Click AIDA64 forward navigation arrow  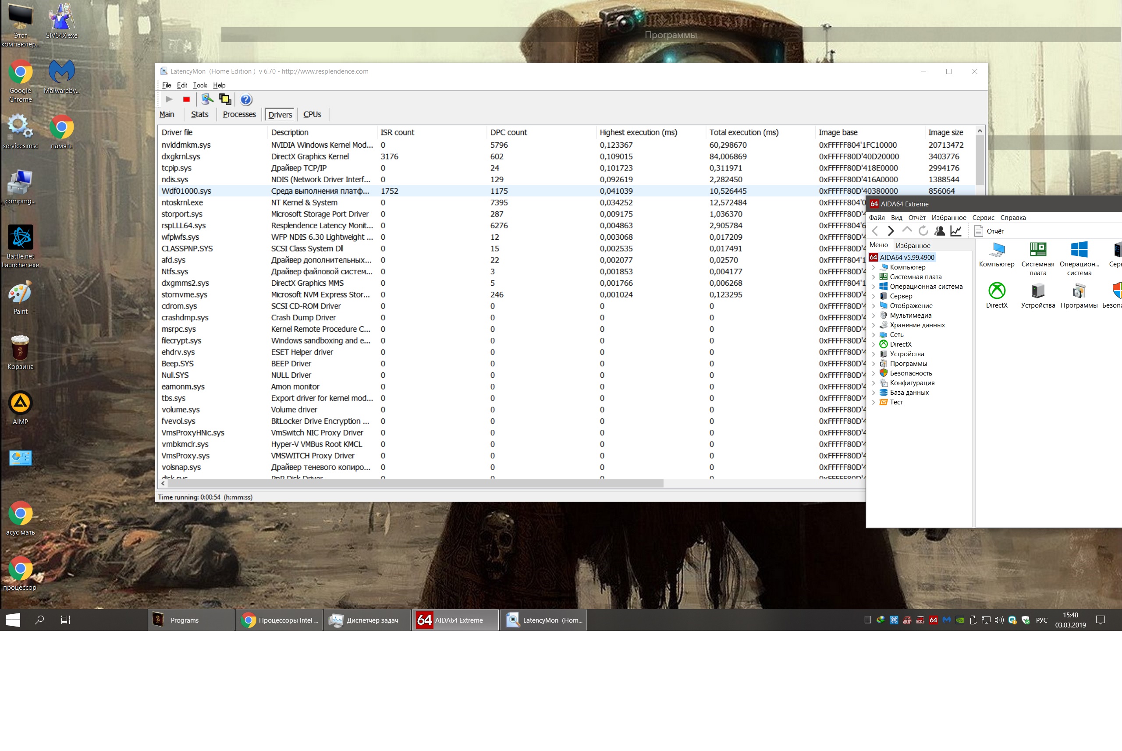(x=890, y=231)
